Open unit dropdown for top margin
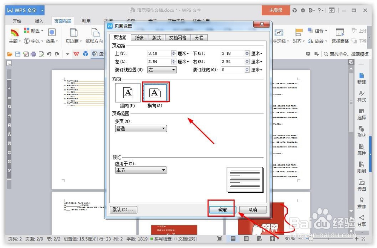The width and height of the screenshot is (377, 248). click(183, 53)
